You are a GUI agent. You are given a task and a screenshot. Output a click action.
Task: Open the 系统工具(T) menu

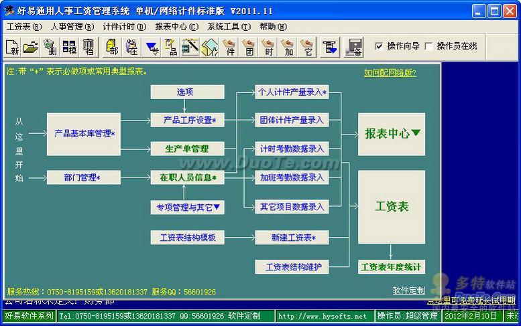point(229,27)
